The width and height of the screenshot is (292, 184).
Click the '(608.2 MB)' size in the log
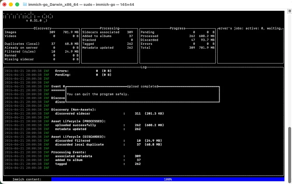(154, 125)
